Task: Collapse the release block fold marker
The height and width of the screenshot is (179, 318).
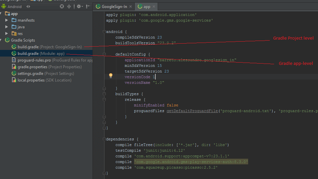Action: tap(104, 99)
